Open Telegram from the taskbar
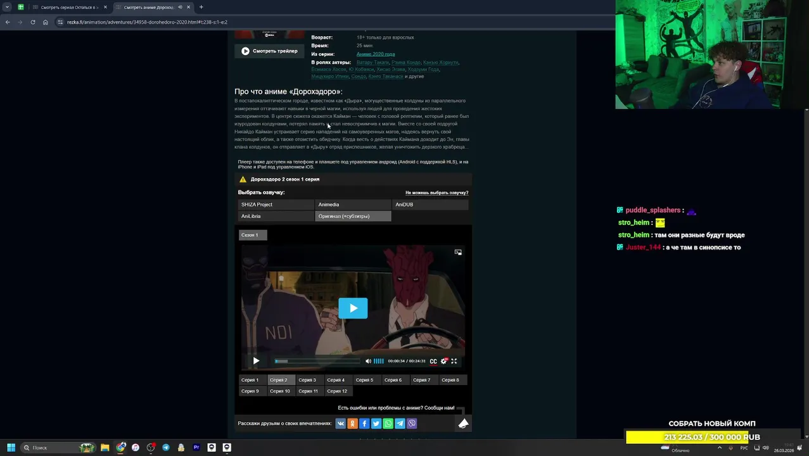 point(166,448)
